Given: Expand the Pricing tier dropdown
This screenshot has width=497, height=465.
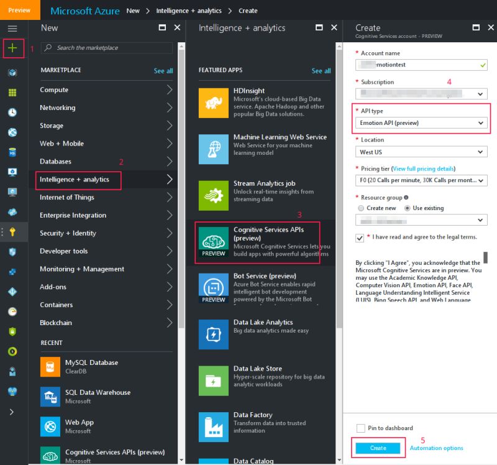Looking at the screenshot, I should click(421, 180).
